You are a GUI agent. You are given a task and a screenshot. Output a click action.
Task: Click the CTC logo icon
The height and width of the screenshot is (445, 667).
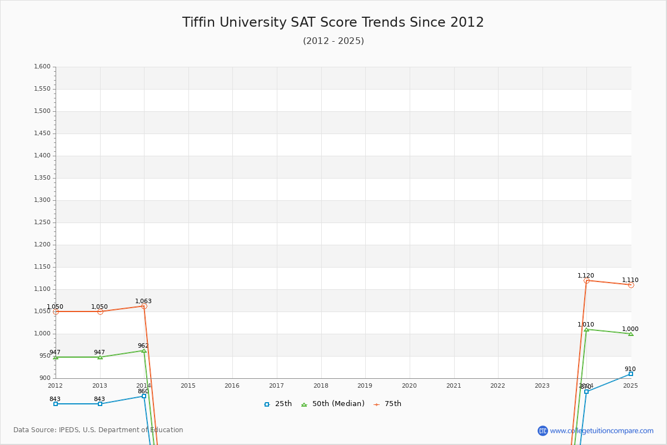[x=542, y=431]
